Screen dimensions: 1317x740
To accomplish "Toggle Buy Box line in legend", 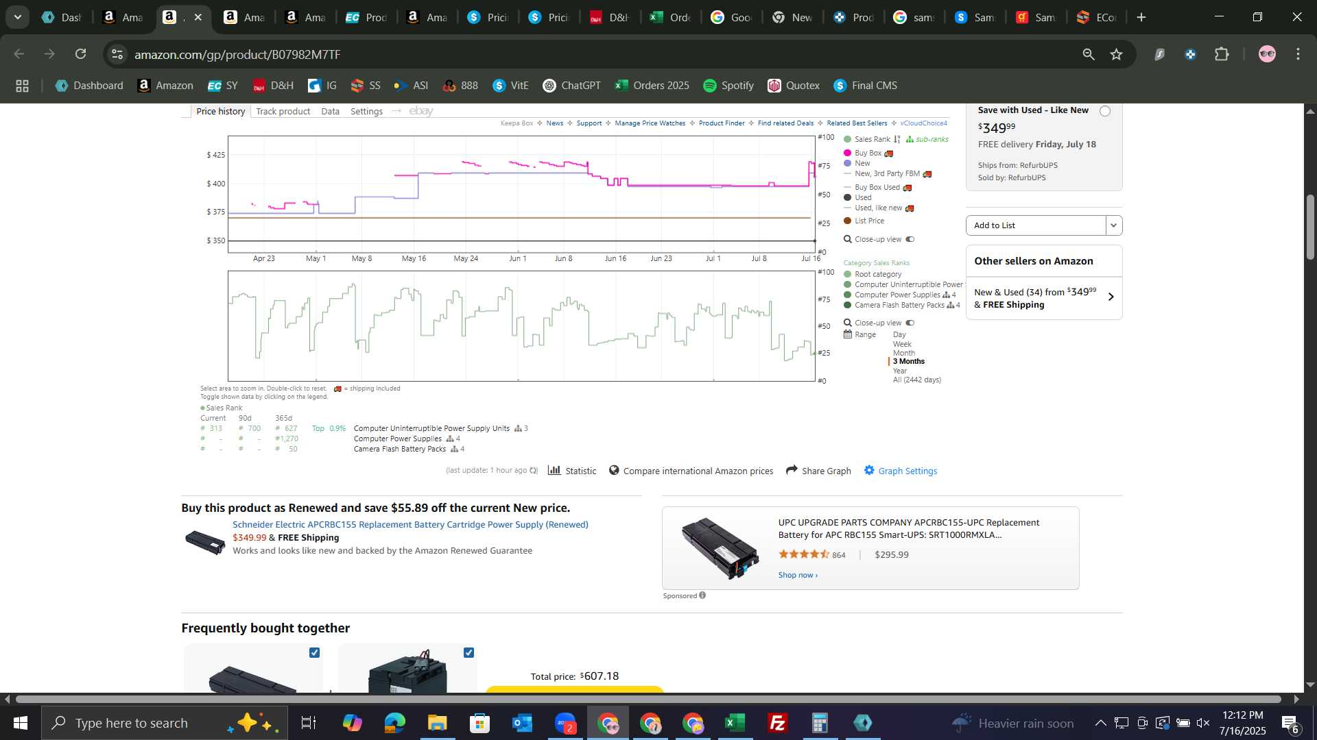I will tap(868, 153).
